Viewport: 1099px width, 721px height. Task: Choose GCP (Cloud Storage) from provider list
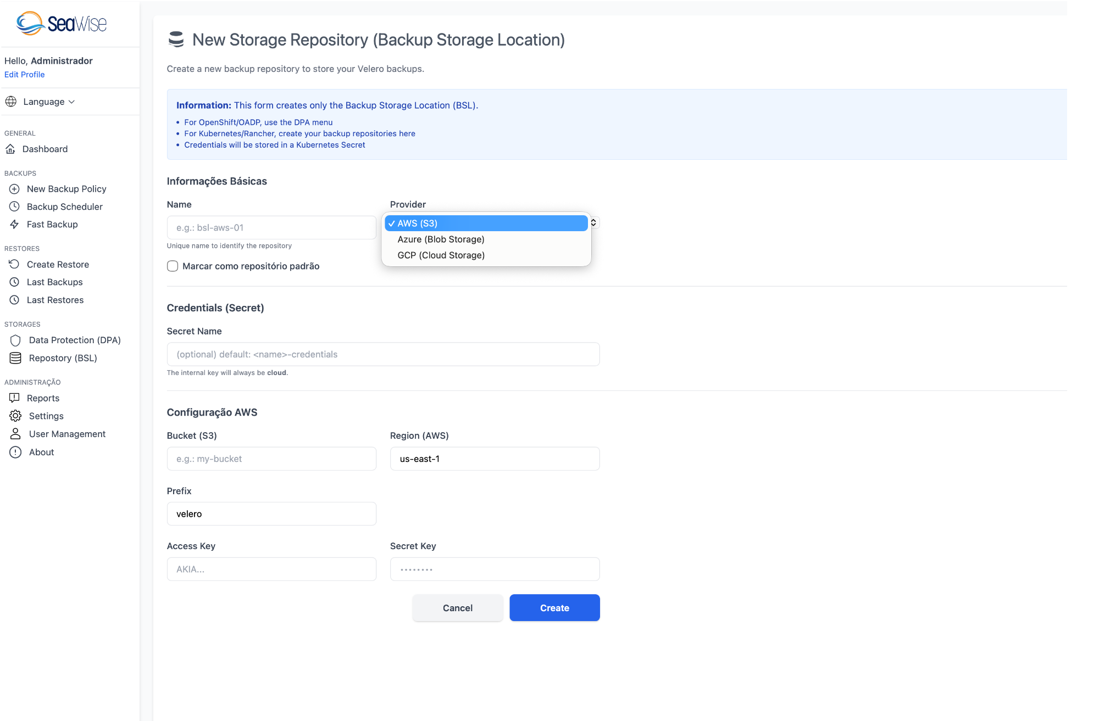441,255
